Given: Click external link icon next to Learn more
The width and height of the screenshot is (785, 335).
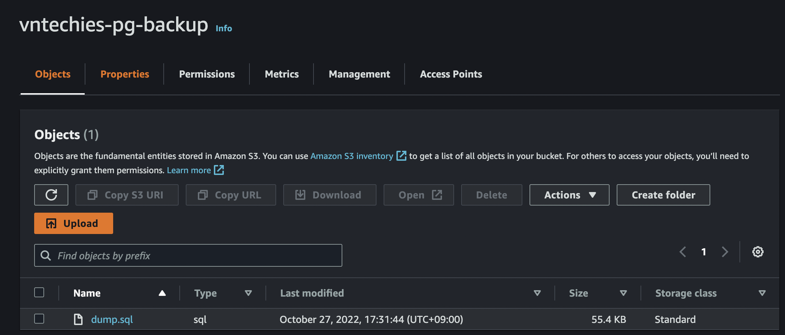Looking at the screenshot, I should click(219, 170).
